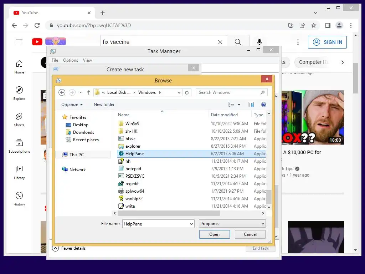Open YouTube Shorts in sidebar
Viewport: 365px width, 274px height.
[x=19, y=120]
